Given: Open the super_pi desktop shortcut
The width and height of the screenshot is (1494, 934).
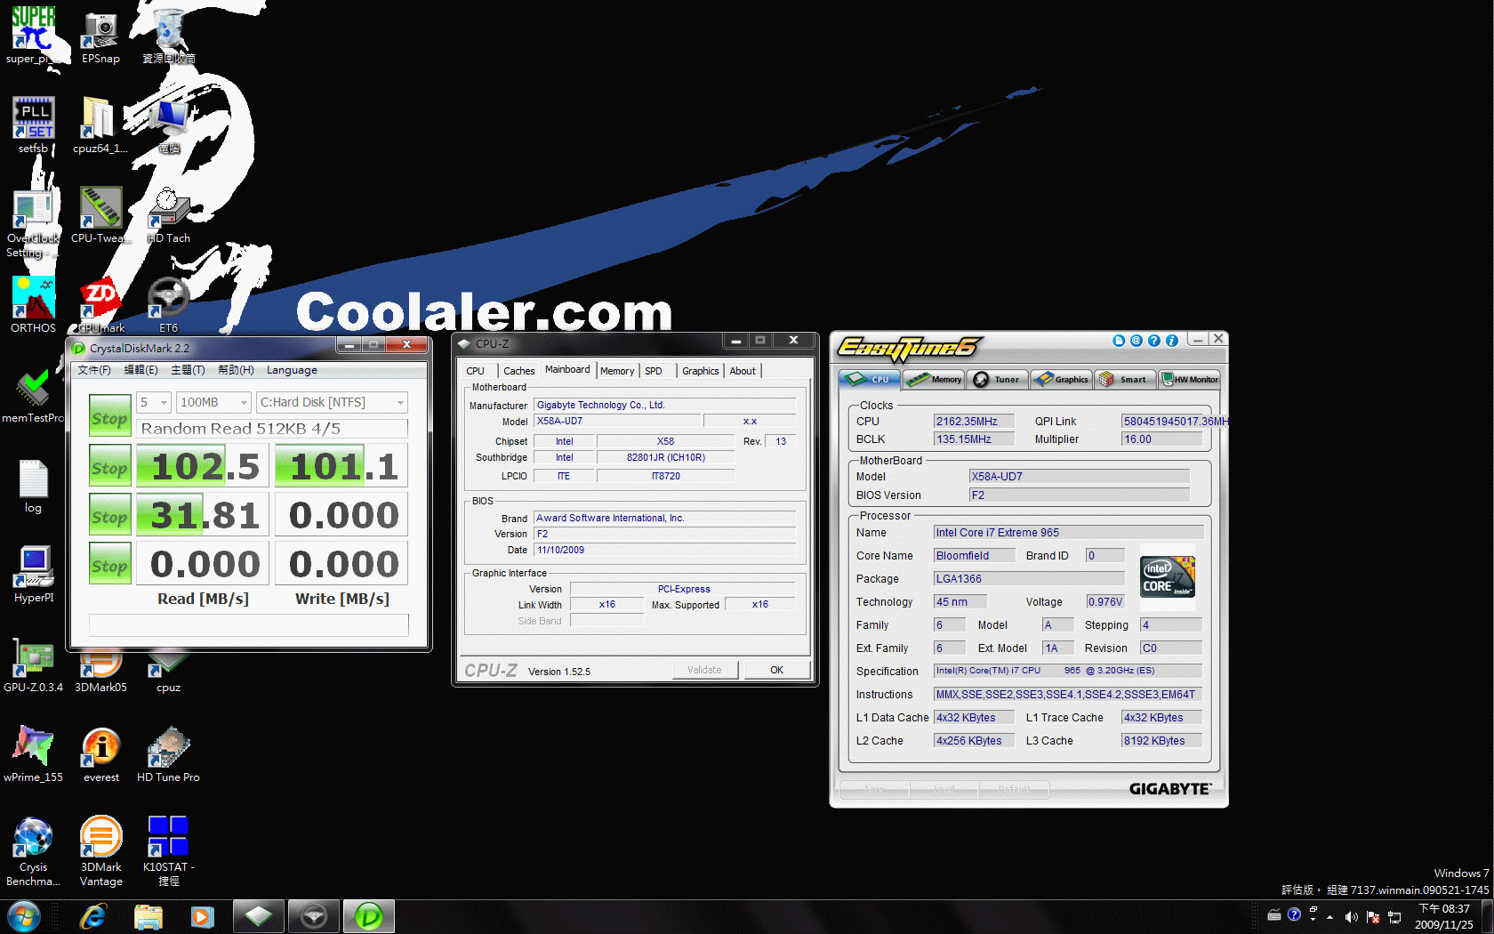Looking at the screenshot, I should tap(33, 34).
